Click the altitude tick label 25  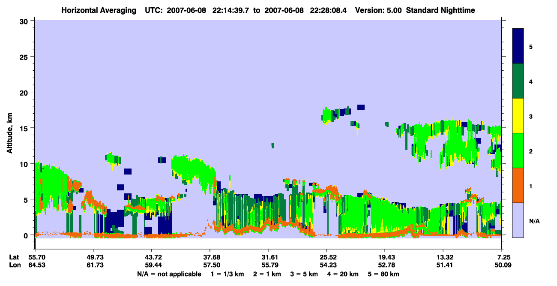(x=25, y=57)
